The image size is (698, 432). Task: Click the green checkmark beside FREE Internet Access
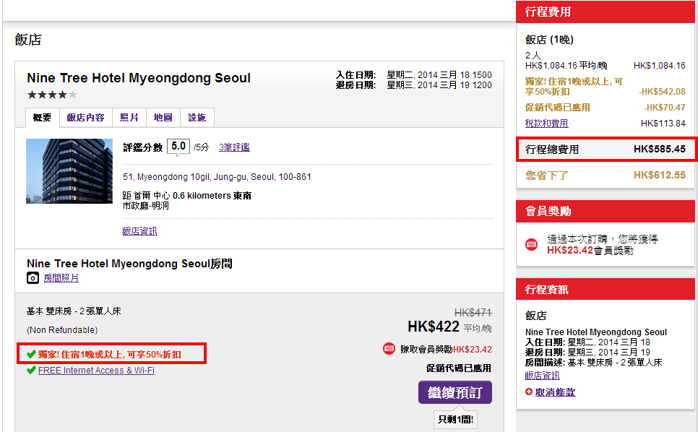(31, 371)
